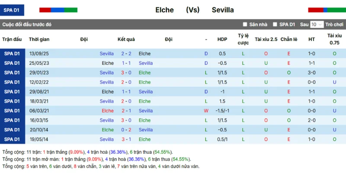Click the Thời gian column header

tap(39, 39)
